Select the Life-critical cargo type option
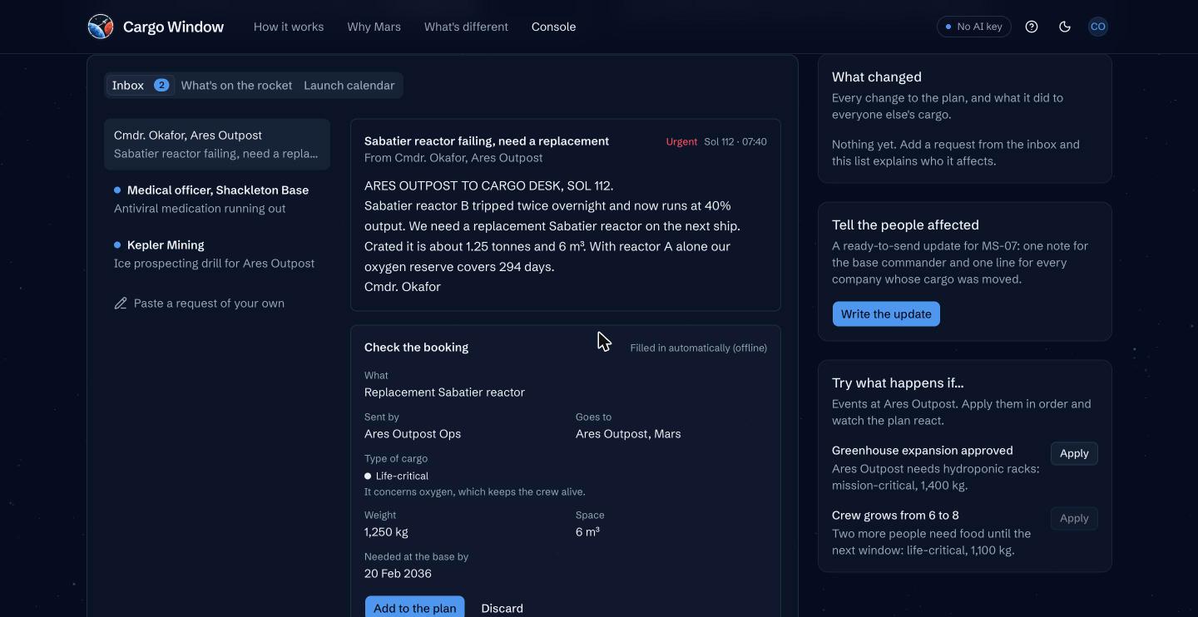Viewport: 1198px width, 617px height. coord(397,476)
